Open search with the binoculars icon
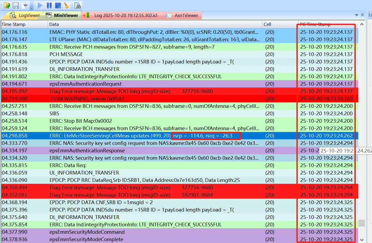 [x=78, y=5]
